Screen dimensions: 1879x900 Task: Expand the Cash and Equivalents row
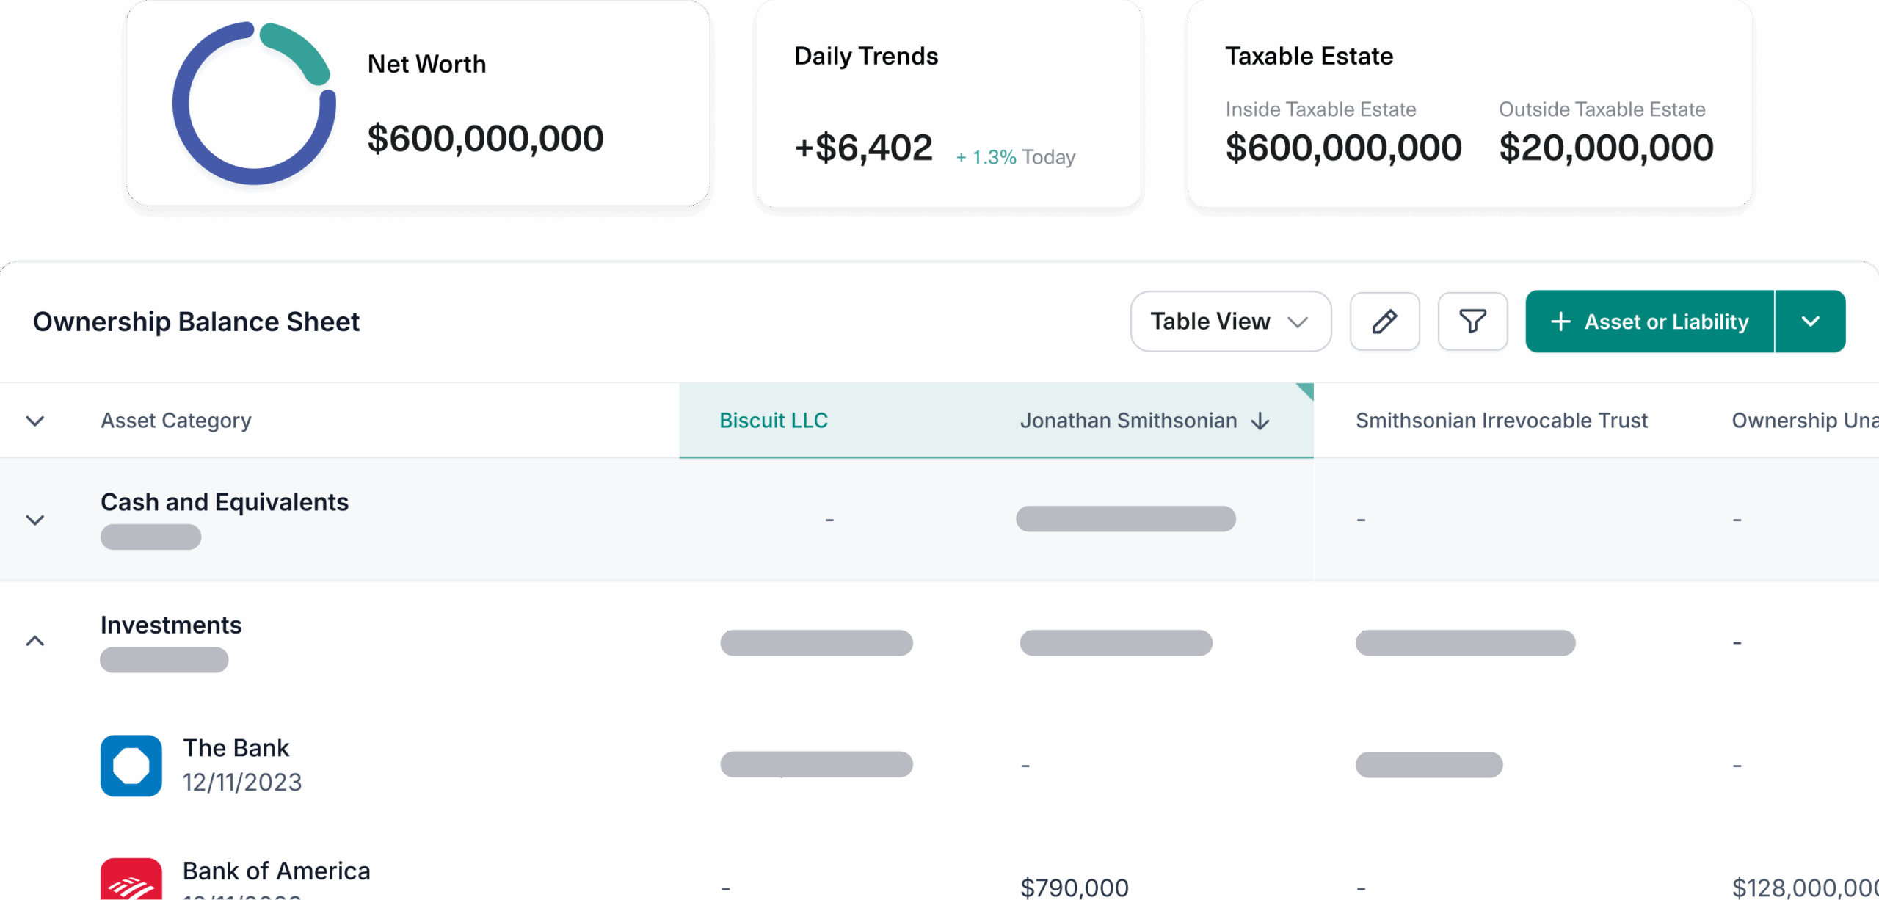click(35, 520)
